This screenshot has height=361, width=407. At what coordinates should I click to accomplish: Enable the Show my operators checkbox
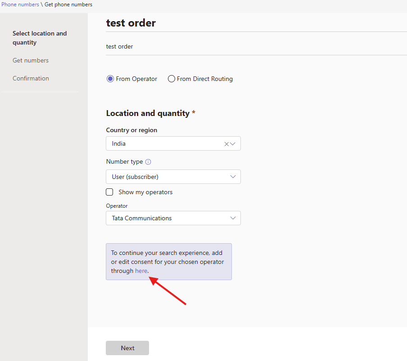109,192
